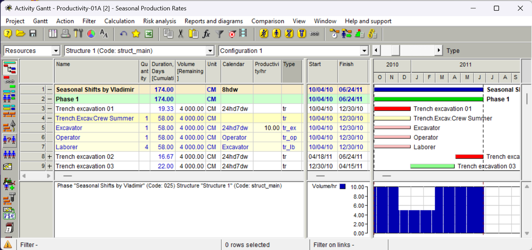
Task: Expand row 9 Trench excavation 03
Action: click(x=50, y=166)
